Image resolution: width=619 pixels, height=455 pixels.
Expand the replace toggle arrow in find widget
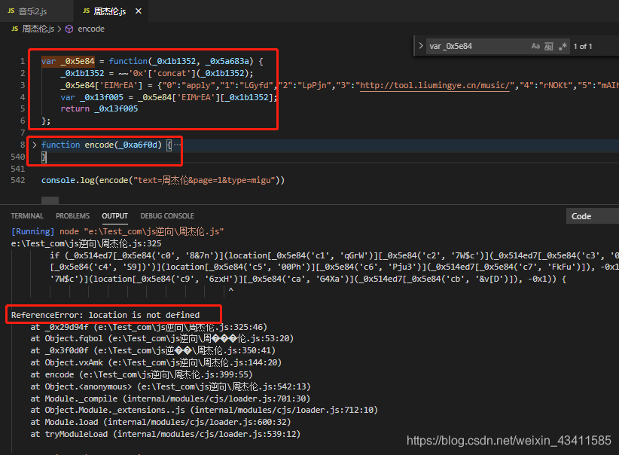pos(421,46)
